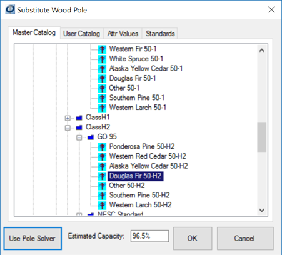Viewport: 282px width, 255px height.
Task: Click the blue GO 95 folder icon
Action: click(91, 137)
